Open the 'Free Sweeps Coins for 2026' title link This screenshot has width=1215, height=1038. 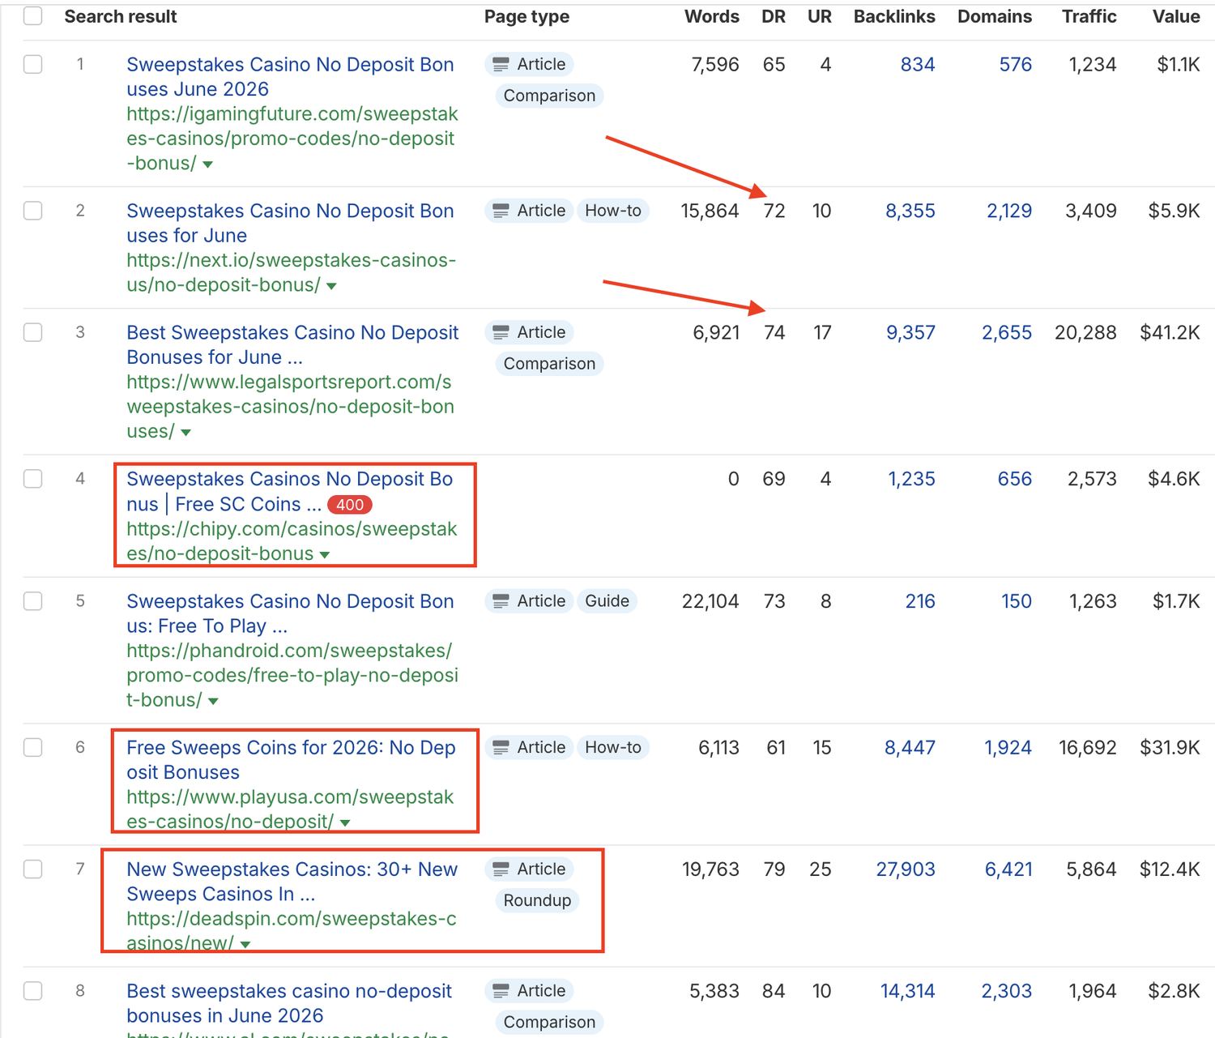click(291, 759)
